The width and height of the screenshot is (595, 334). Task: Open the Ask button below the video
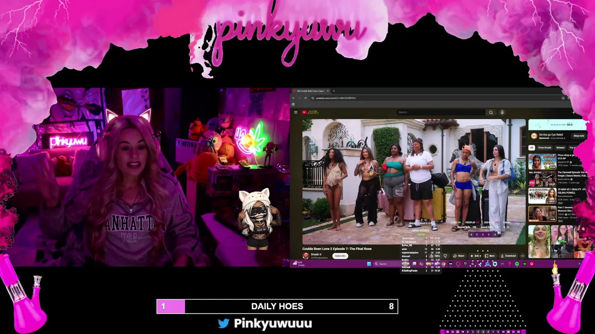click(475, 256)
